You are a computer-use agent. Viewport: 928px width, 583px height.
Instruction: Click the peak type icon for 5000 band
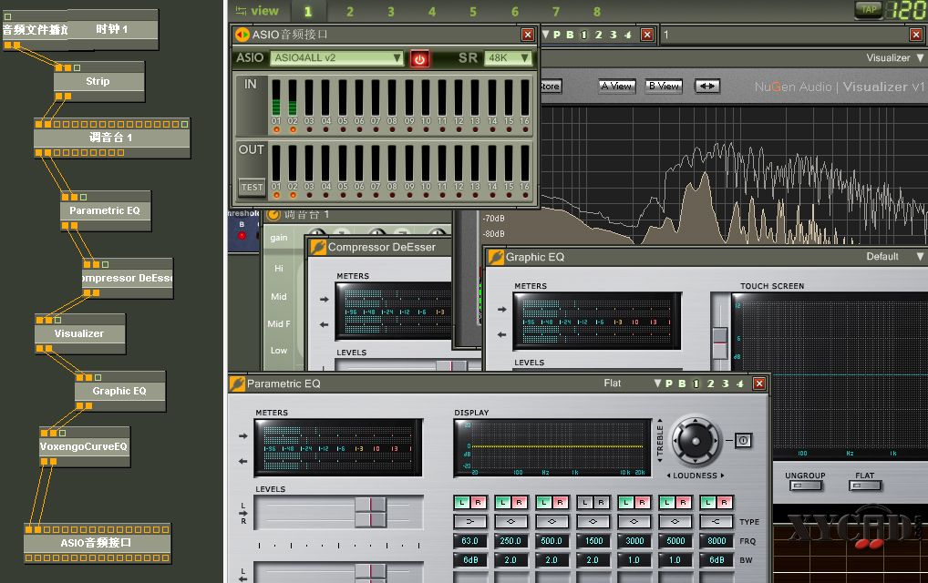click(x=675, y=521)
